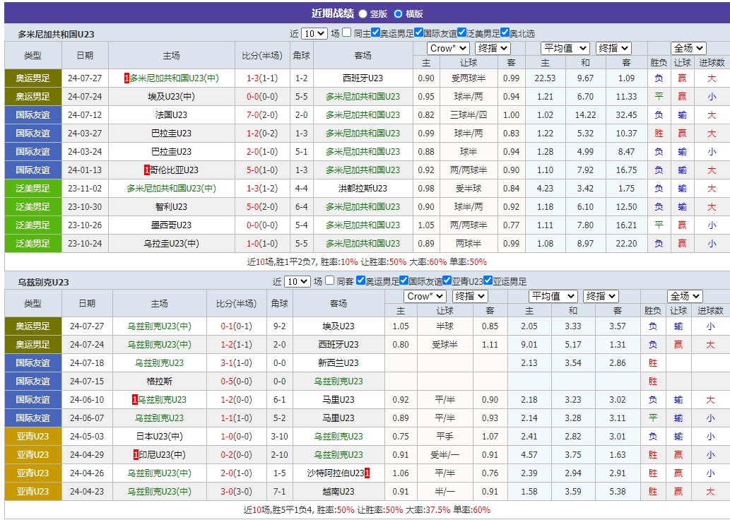The height and width of the screenshot is (520, 730).
Task: Open the 终指 dropdown beside Crow*
Action: pyautogui.click(x=493, y=48)
